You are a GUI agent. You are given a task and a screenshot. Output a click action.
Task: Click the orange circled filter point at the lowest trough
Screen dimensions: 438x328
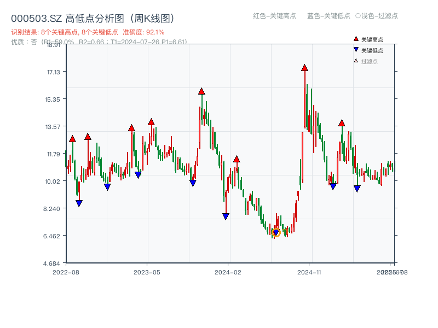(x=276, y=232)
